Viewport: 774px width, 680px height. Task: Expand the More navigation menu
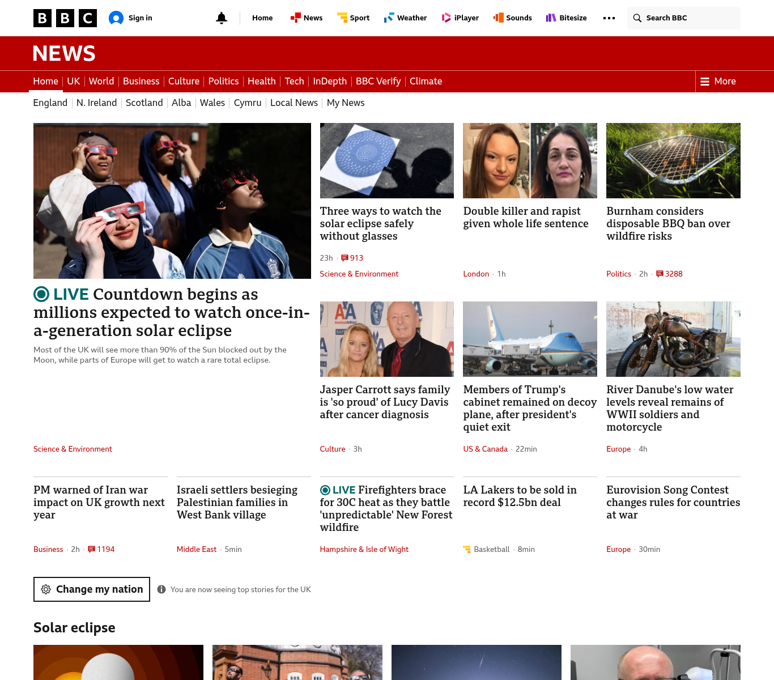718,82
